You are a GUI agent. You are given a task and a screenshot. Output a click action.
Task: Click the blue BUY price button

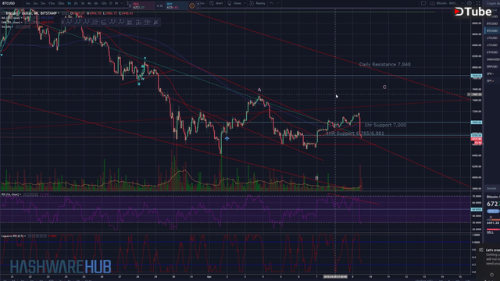(x=177, y=5)
